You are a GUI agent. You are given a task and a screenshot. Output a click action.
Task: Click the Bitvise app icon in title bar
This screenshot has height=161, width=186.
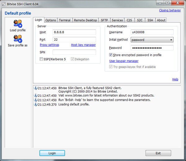[x=4, y=4]
